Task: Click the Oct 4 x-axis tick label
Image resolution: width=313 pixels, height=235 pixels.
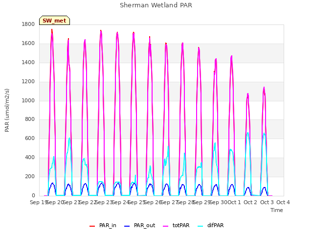Action: (x=283, y=202)
